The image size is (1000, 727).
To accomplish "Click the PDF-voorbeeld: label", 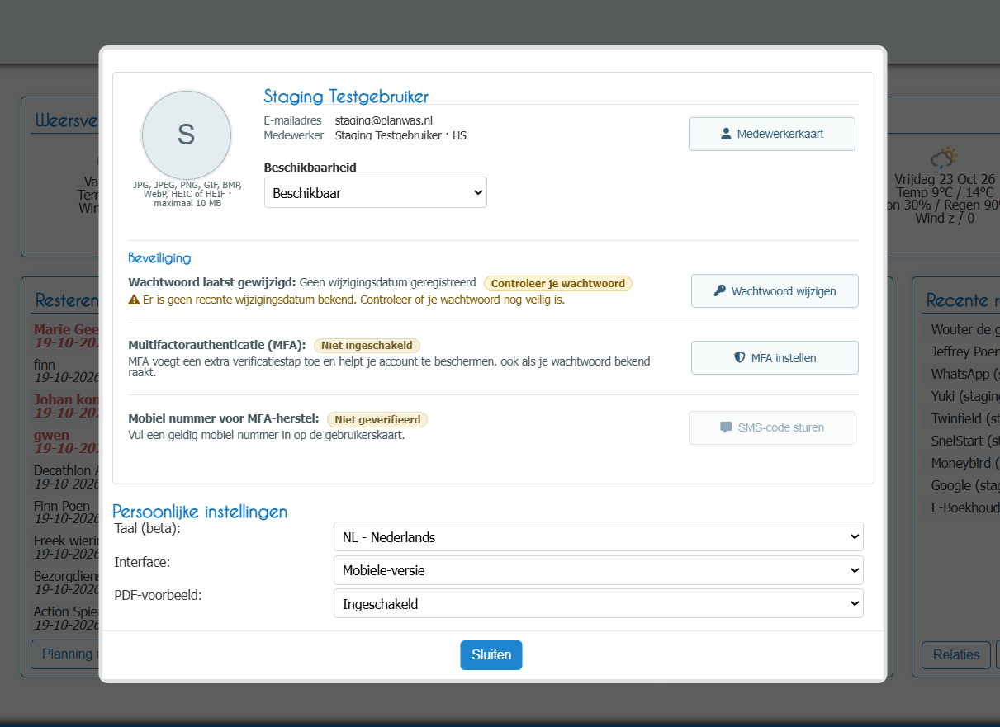I will click(158, 595).
